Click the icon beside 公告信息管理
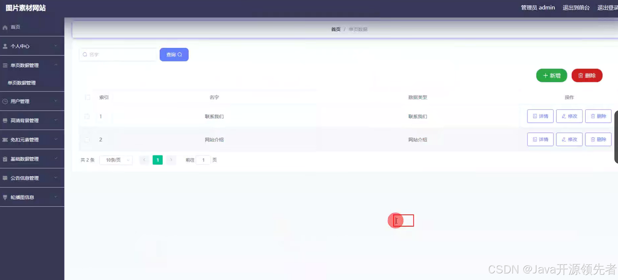The height and width of the screenshot is (280, 618). [5, 178]
